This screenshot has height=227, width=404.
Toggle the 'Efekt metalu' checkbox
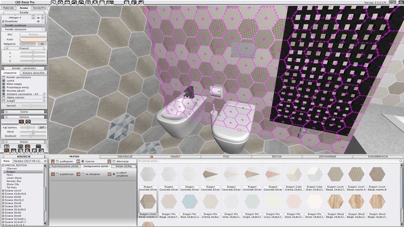click(x=4, y=84)
